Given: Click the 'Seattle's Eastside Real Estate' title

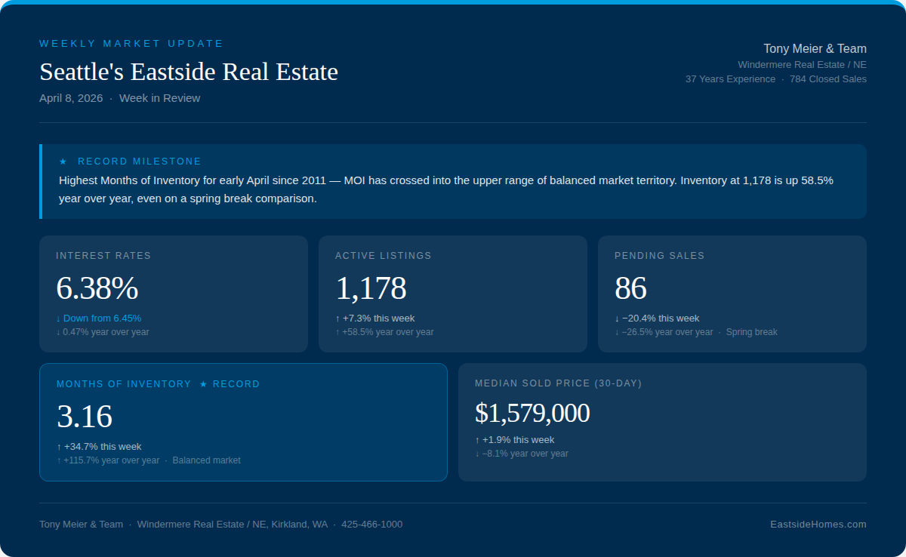Looking at the screenshot, I should tap(189, 72).
